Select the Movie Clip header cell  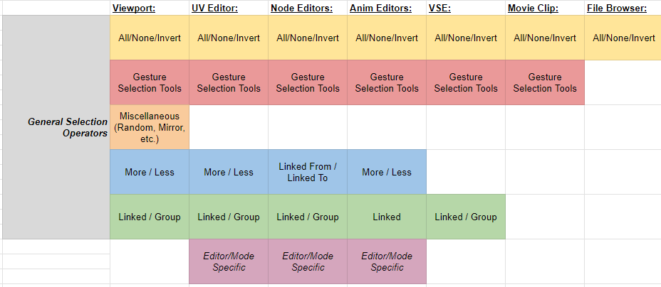tap(545, 8)
